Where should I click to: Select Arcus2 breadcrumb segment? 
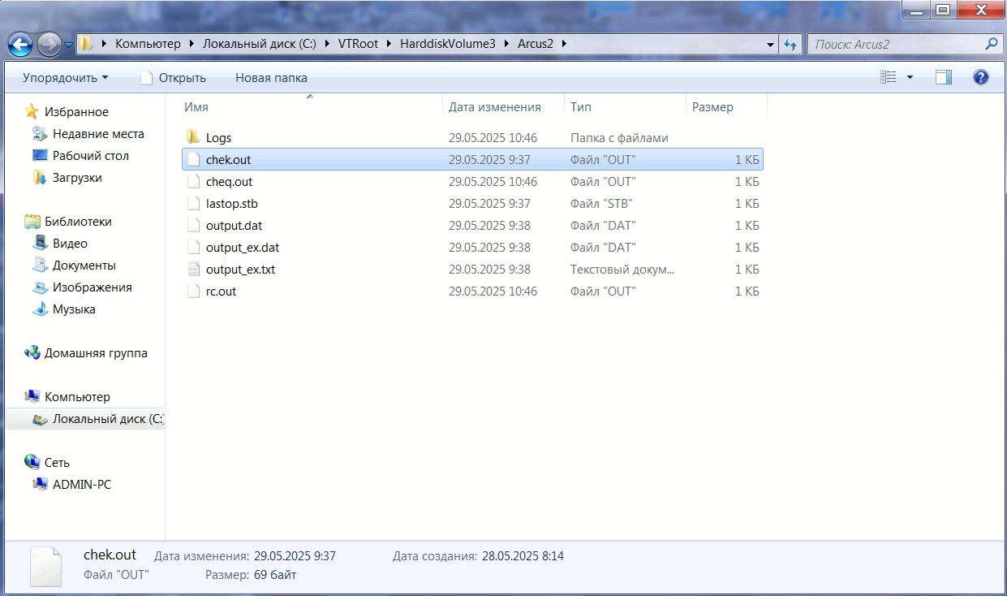point(536,44)
